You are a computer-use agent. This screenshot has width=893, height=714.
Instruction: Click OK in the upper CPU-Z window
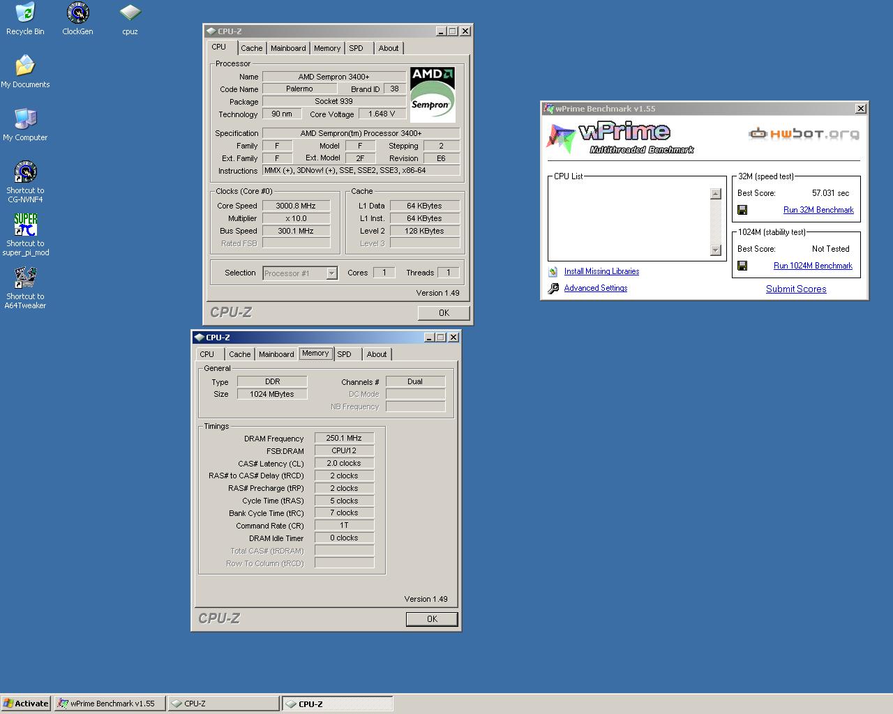[444, 313]
